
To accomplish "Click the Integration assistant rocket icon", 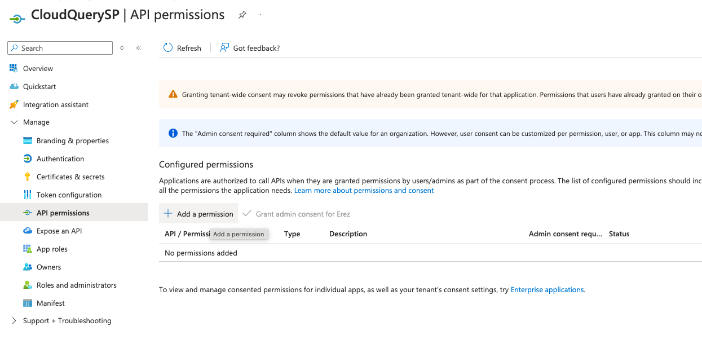I will coord(14,104).
